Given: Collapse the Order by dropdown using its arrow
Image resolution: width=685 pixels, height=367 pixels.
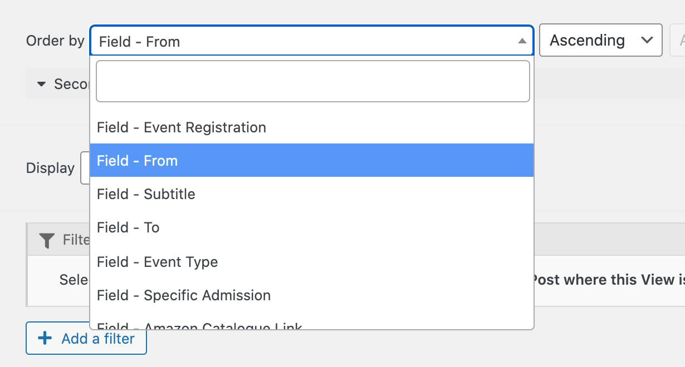Looking at the screenshot, I should 522,41.
